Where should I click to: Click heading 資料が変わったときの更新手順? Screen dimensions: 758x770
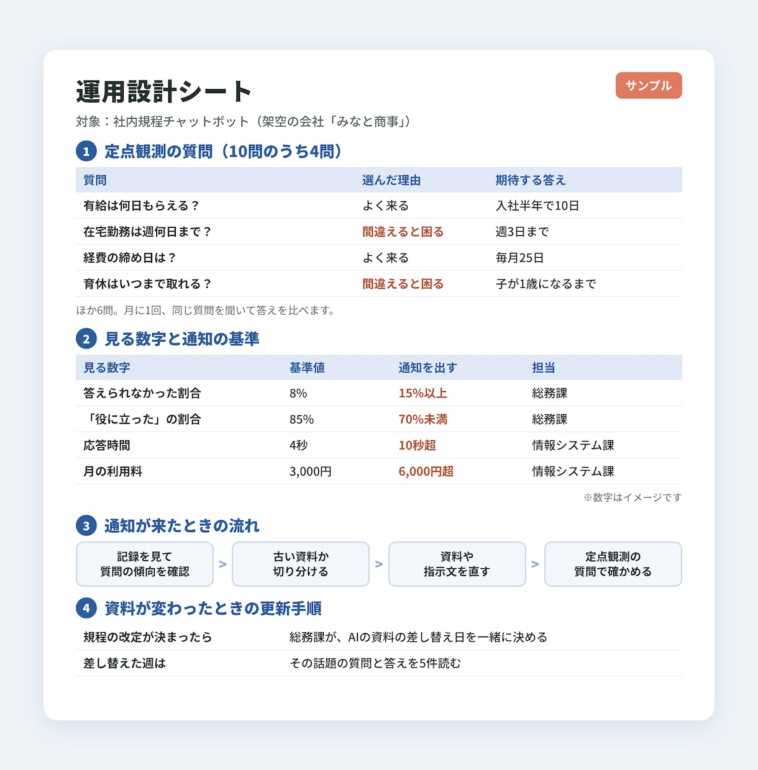pos(213,609)
